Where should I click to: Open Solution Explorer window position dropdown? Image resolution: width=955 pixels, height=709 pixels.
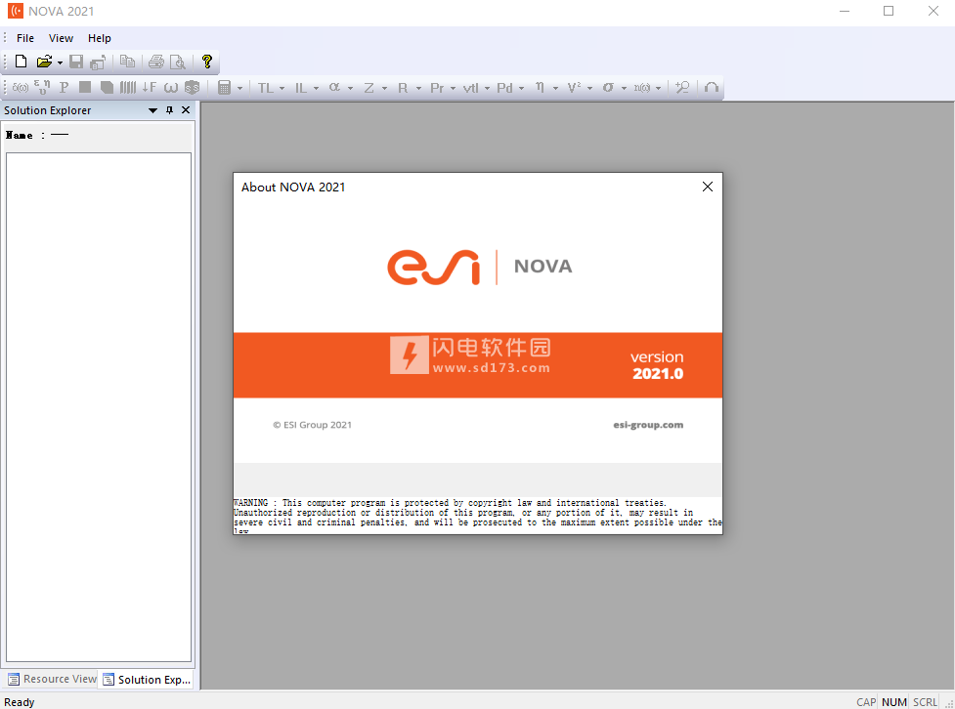(x=152, y=110)
